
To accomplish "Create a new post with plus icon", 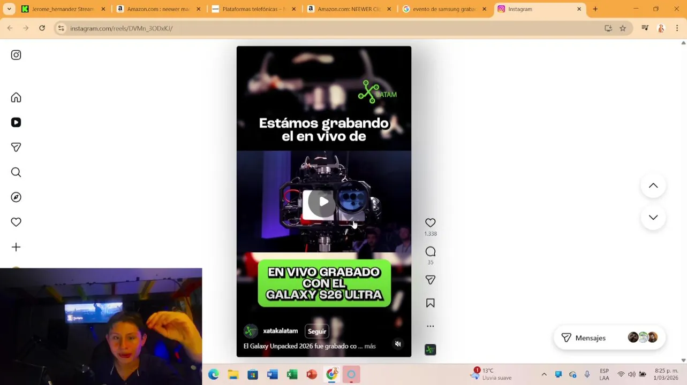I will (16, 247).
